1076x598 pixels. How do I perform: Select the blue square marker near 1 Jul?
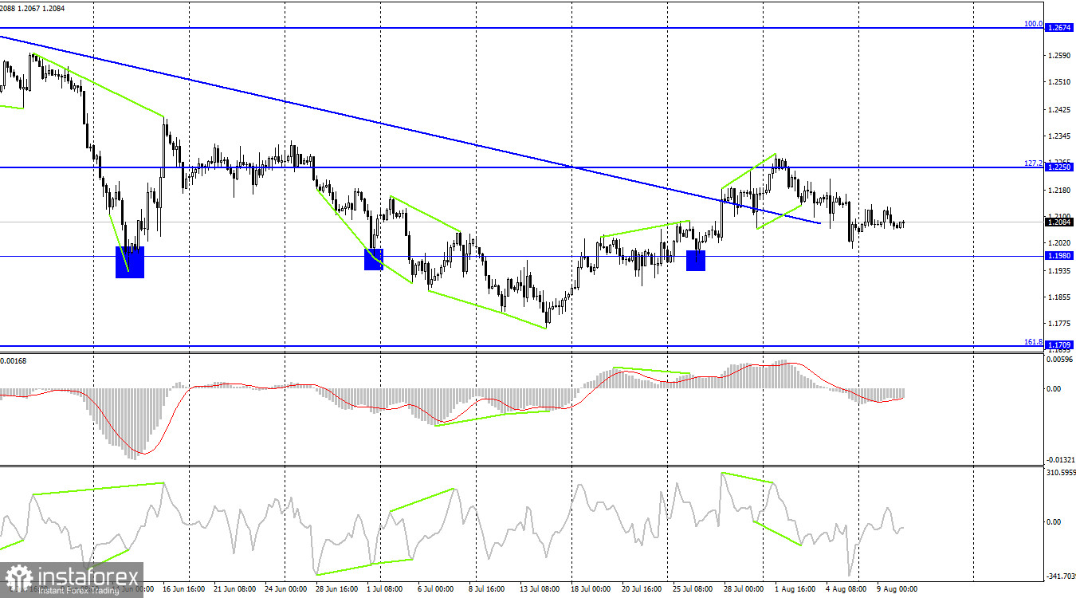point(374,259)
